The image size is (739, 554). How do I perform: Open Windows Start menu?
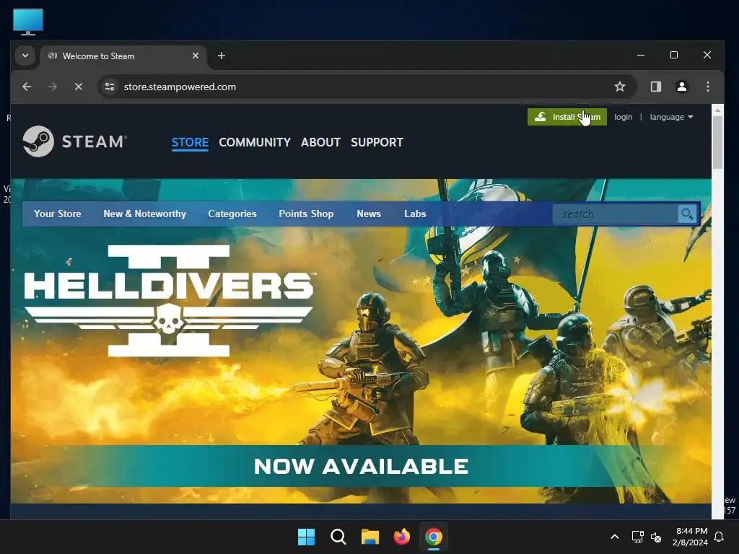coord(306,537)
